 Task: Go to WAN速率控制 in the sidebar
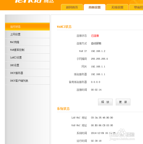pyautogui.click(x=27, y=50)
